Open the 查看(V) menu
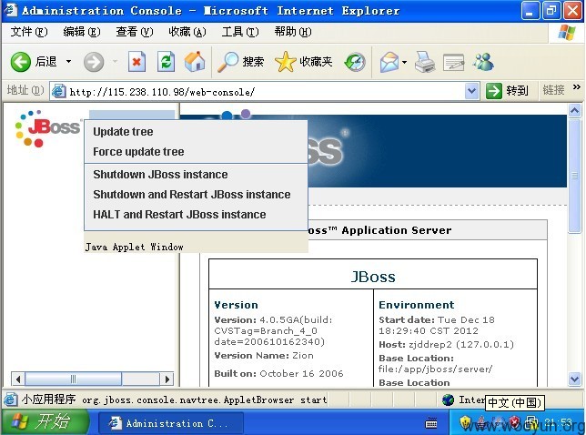Screen dimensions: 586x435 click(135, 32)
